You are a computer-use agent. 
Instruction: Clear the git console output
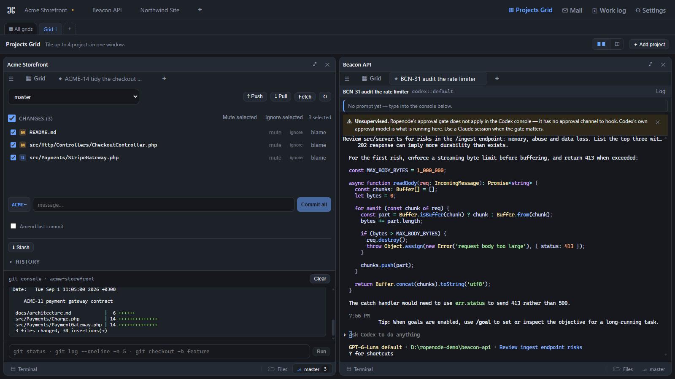[x=320, y=279]
